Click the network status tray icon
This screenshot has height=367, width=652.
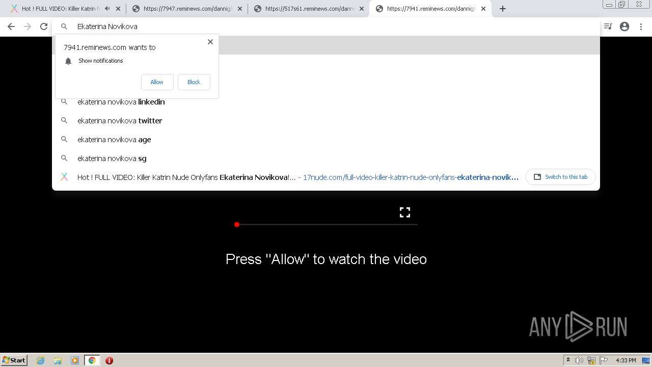click(x=591, y=360)
